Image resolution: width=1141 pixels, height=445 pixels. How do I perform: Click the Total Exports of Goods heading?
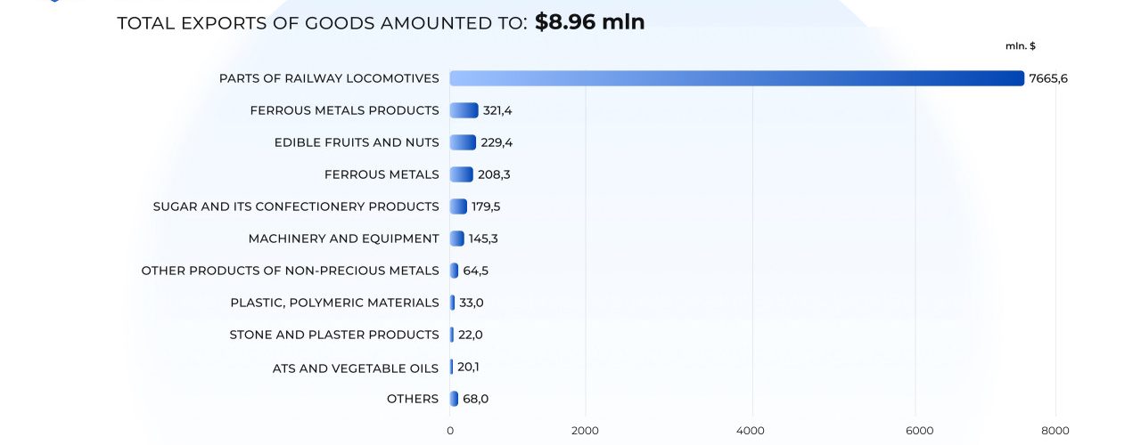322,23
